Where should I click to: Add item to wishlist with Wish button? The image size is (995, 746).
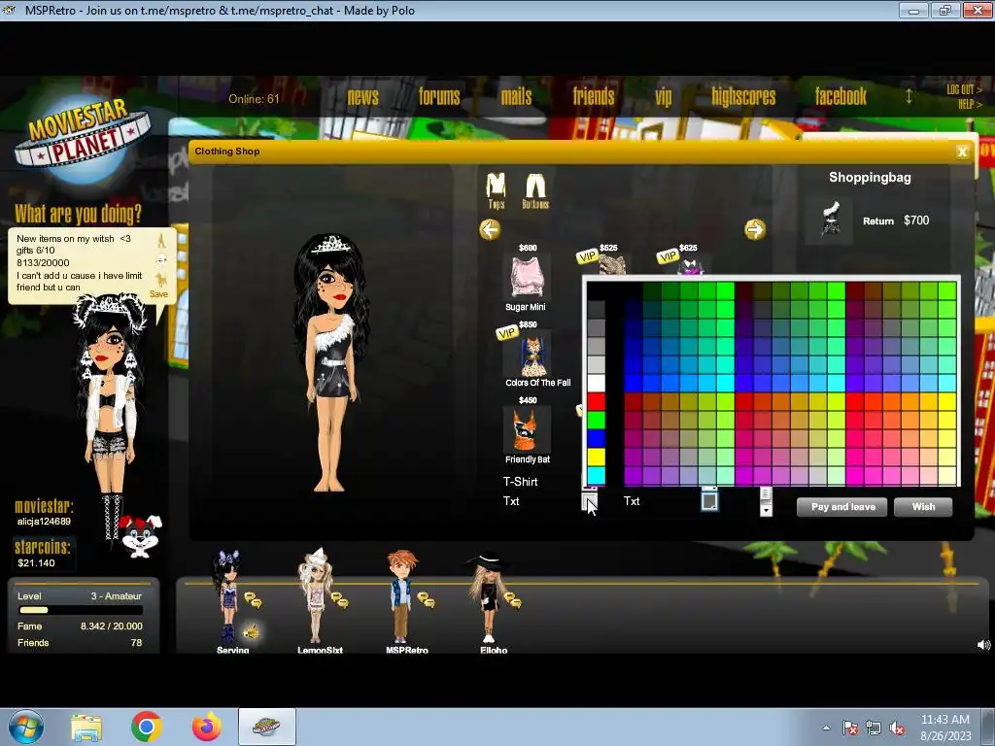pos(923,507)
